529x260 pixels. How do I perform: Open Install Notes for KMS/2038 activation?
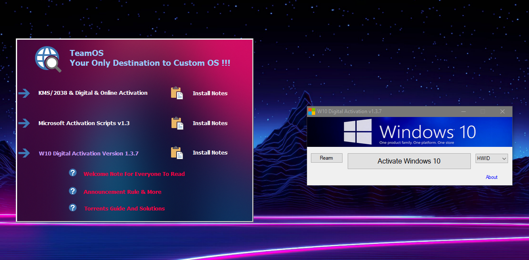[210, 93]
